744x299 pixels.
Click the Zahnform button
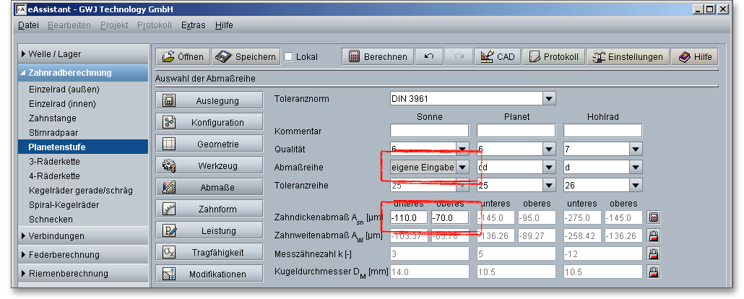pos(208,209)
